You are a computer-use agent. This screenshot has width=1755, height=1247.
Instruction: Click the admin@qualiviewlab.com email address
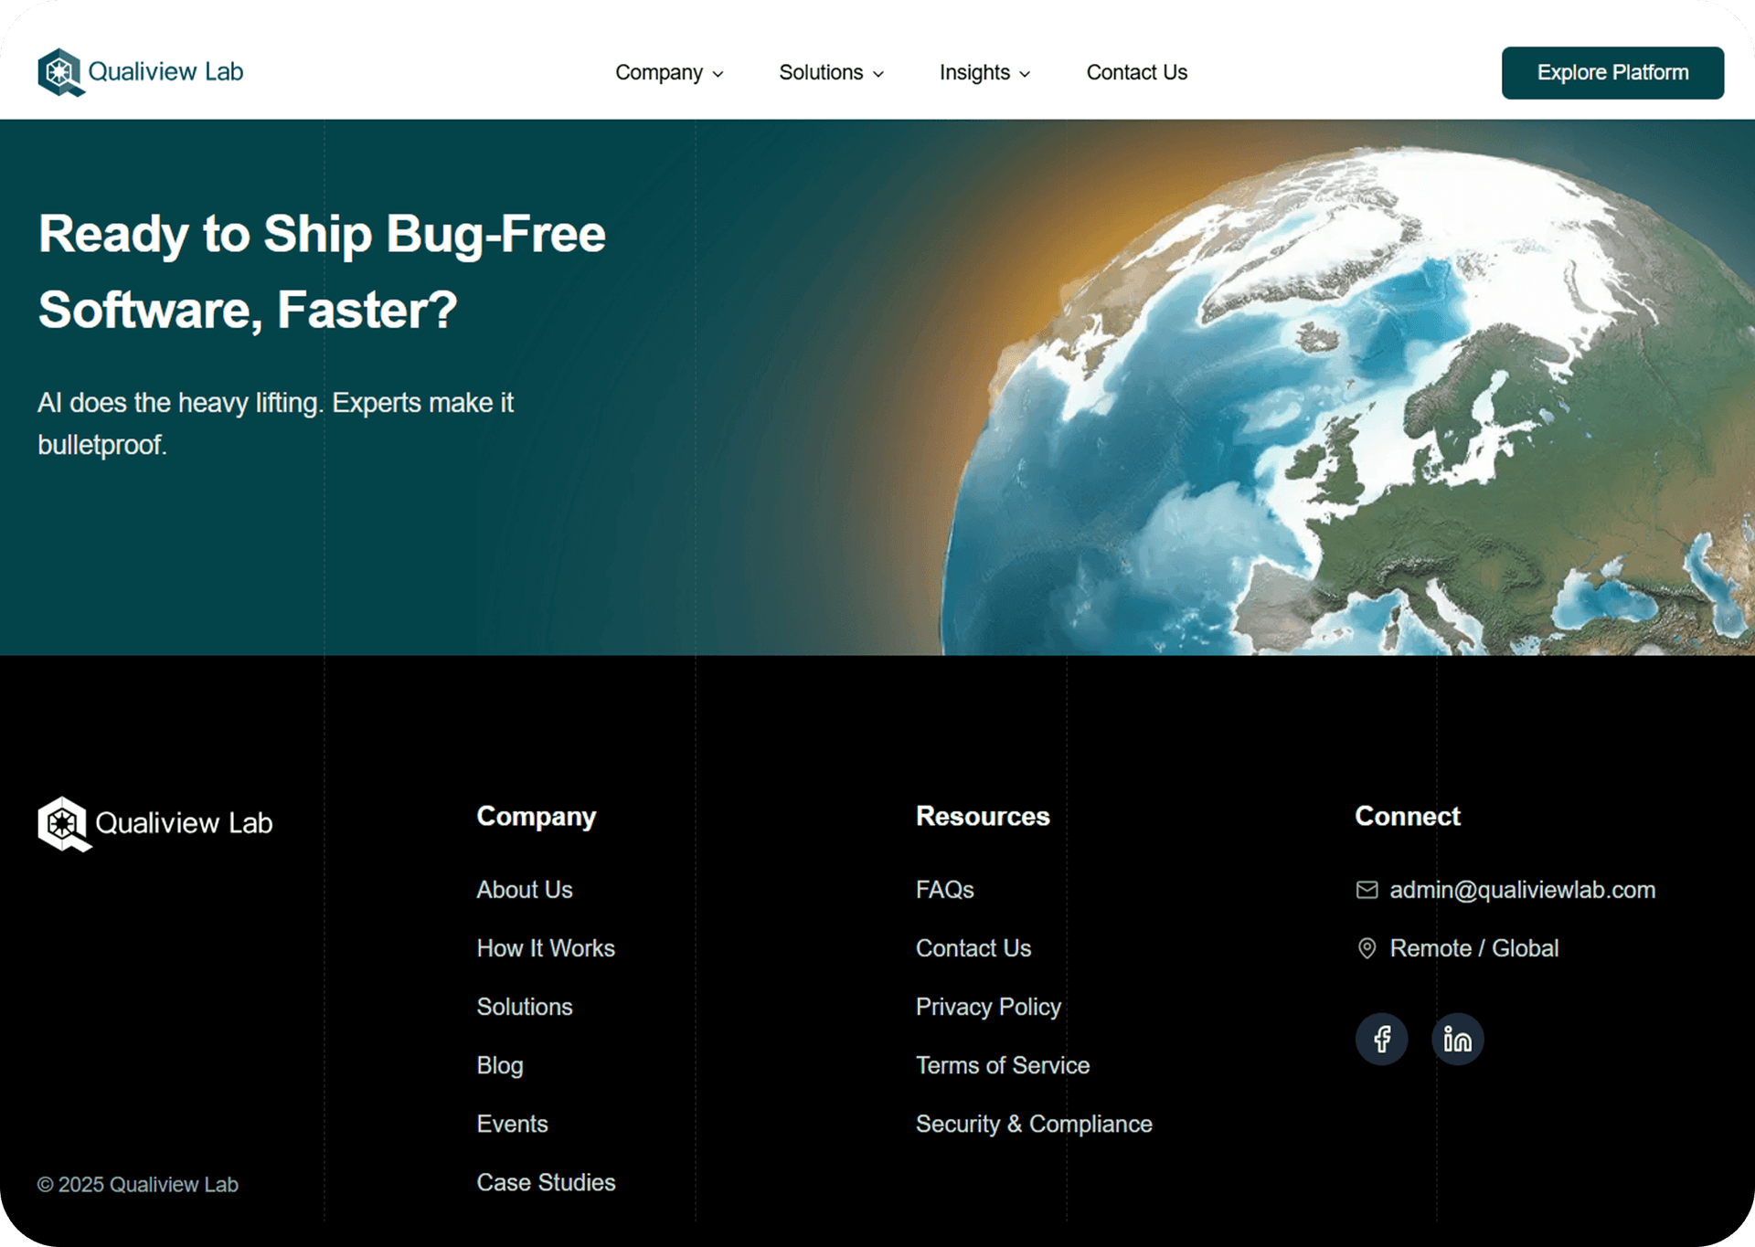coord(1523,890)
